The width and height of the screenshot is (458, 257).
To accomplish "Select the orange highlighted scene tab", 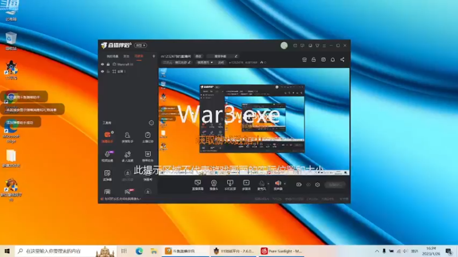I will tap(139, 56).
